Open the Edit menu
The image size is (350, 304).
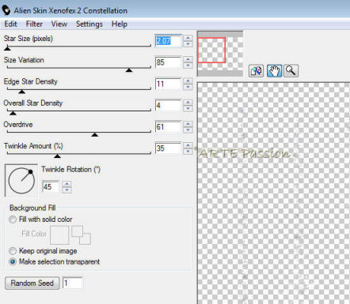coord(10,24)
